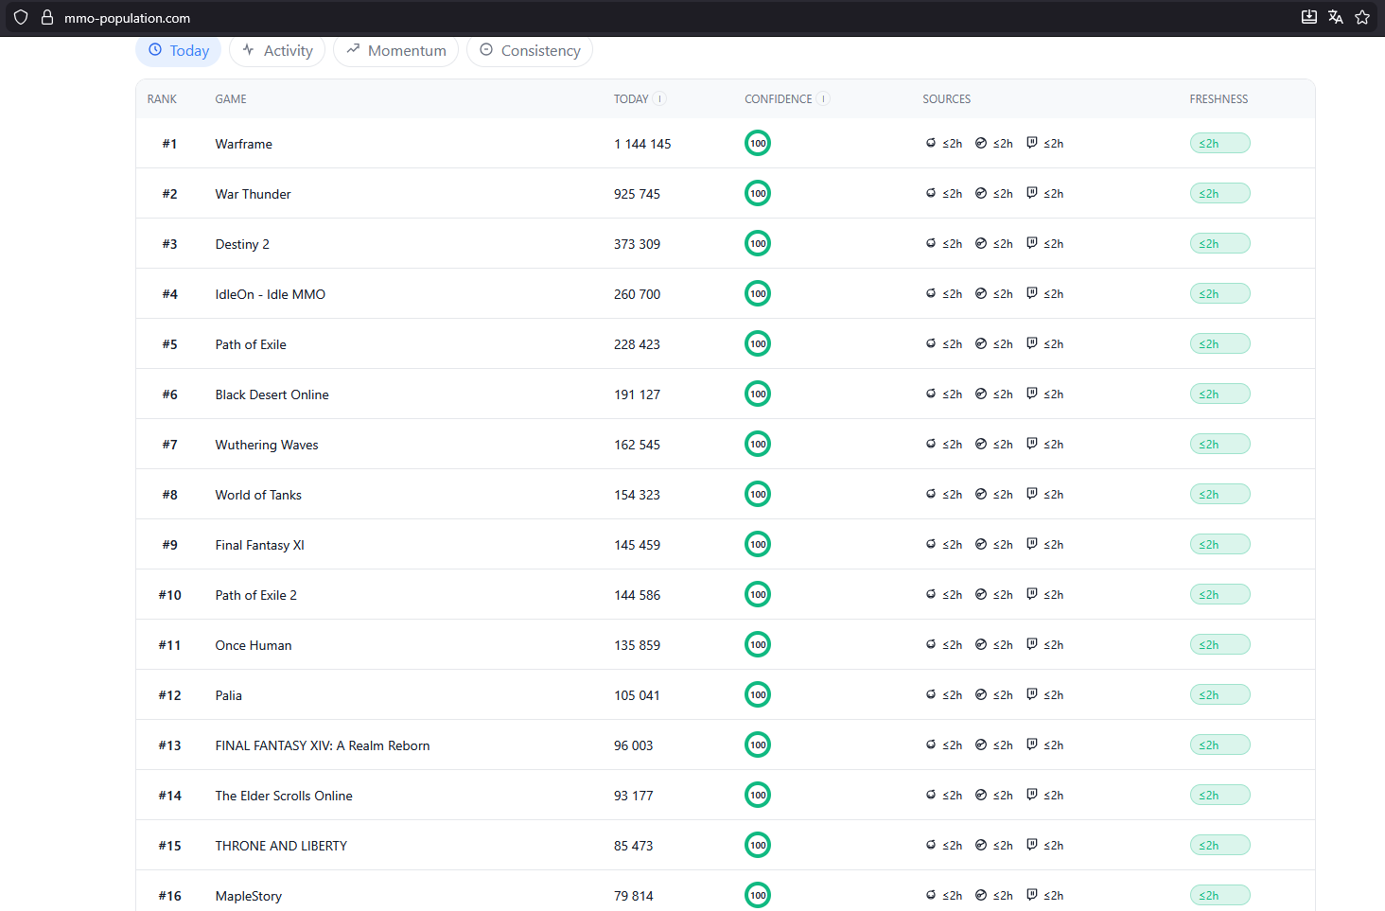Click the freshness ≤2h badge for Warframe
Image resolution: width=1385 pixels, height=911 pixels.
tap(1219, 143)
